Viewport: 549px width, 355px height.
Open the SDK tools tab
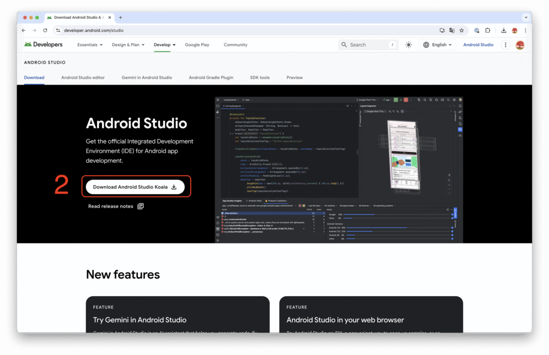click(x=260, y=78)
